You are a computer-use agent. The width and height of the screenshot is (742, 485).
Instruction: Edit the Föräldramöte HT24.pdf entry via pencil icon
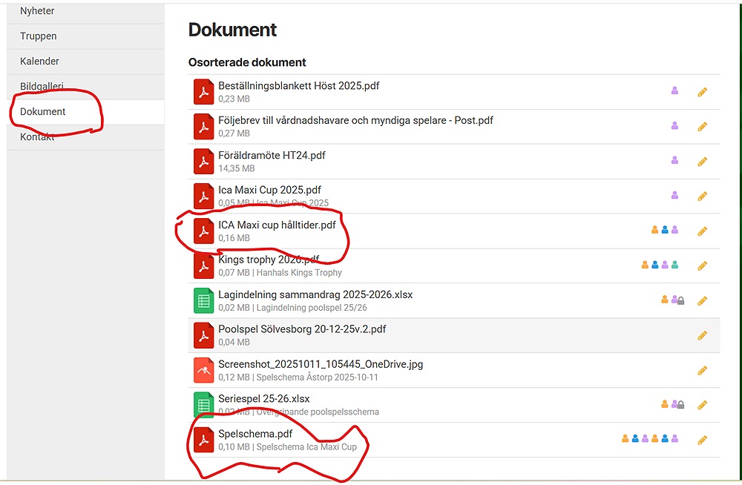point(702,162)
